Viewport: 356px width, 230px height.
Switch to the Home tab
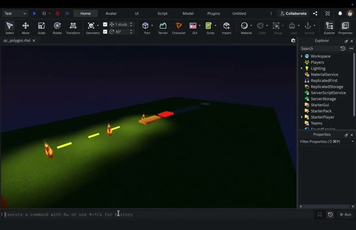point(86,13)
